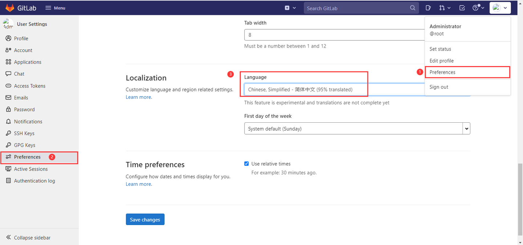Click the search magnifier icon
Screen dimensions: 523x245
point(413,8)
